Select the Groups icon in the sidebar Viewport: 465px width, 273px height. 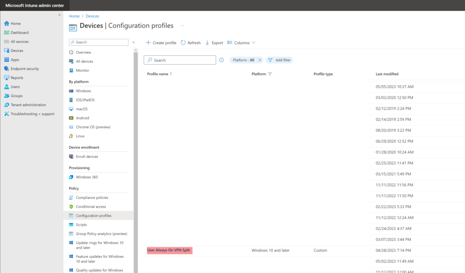tap(6, 96)
